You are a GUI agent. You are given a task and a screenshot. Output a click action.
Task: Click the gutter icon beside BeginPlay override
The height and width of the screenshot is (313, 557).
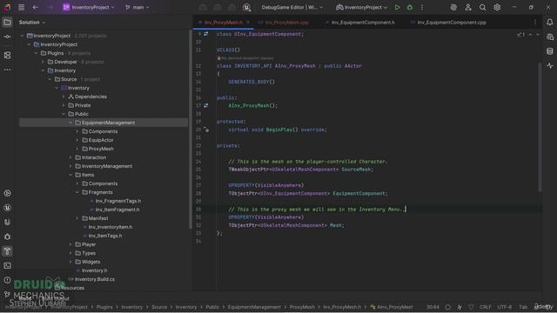pyautogui.click(x=206, y=130)
